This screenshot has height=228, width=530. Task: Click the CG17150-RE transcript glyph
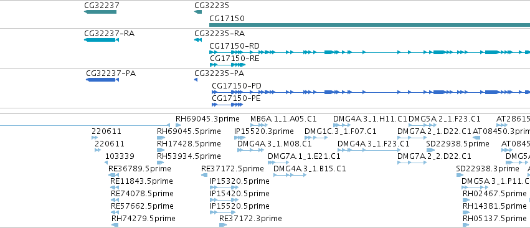pos(227,65)
